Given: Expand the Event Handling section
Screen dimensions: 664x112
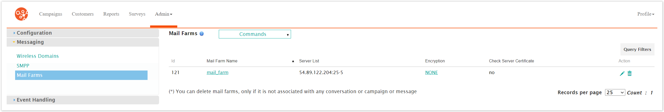Looking at the screenshot, I should click(x=36, y=100).
